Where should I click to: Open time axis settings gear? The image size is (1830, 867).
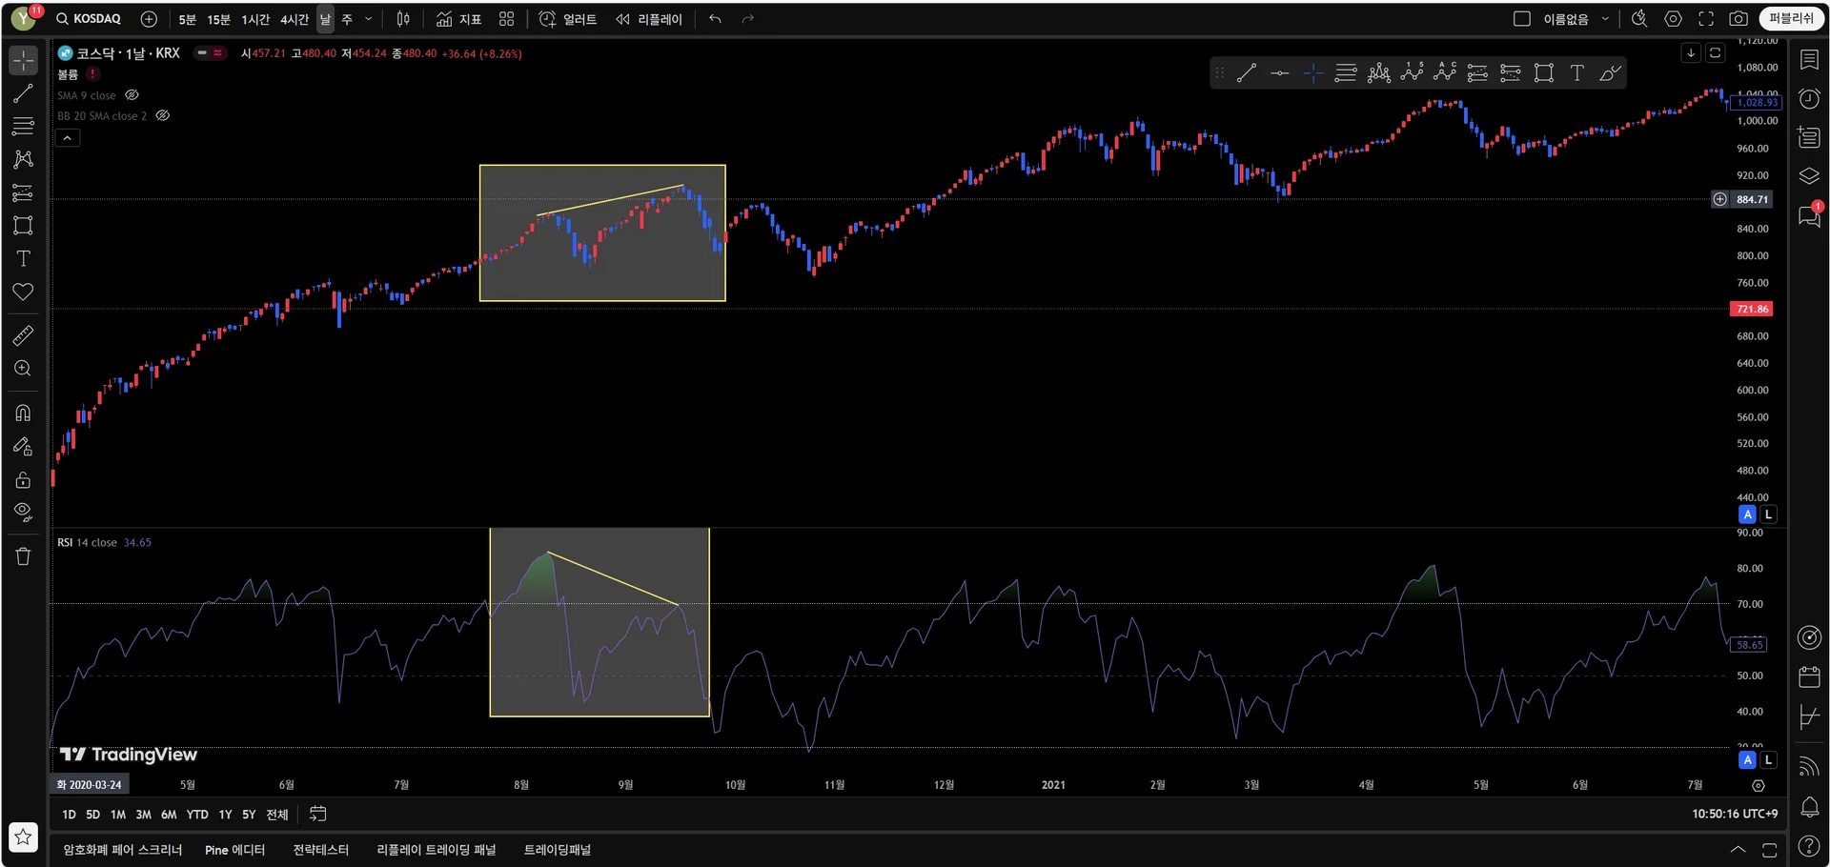pyautogui.click(x=1759, y=786)
